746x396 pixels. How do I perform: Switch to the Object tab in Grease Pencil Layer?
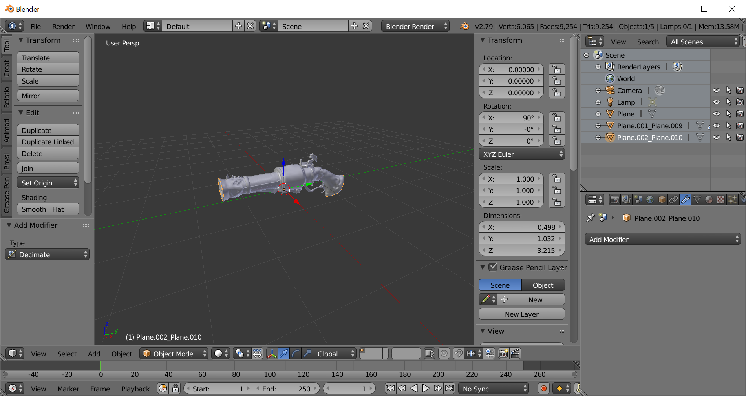click(x=543, y=285)
